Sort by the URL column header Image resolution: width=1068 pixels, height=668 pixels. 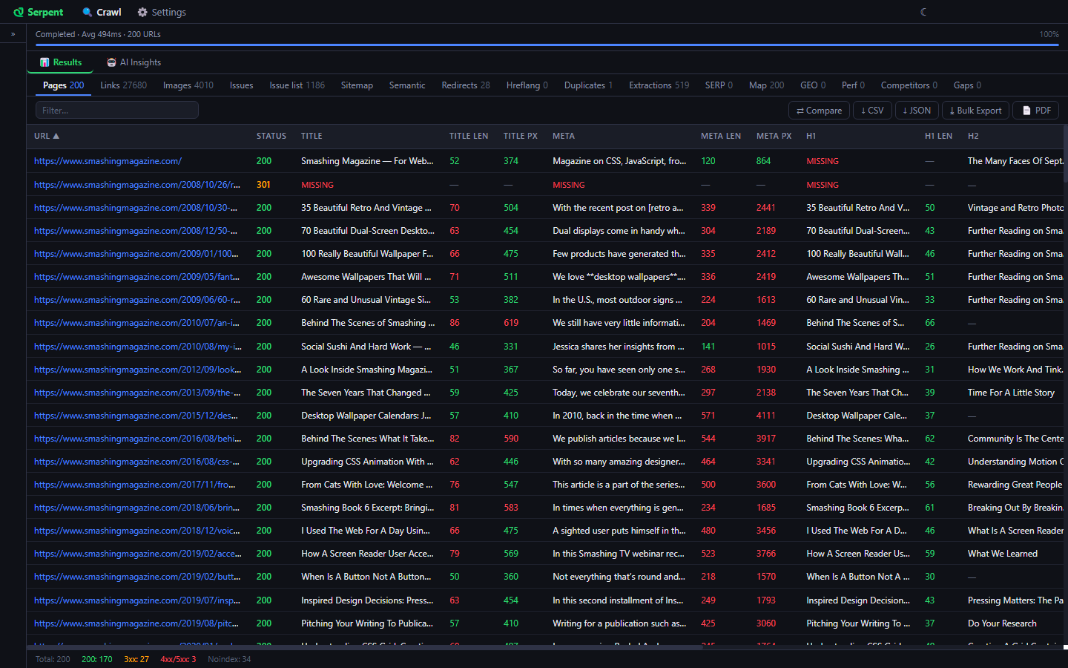[47, 136]
